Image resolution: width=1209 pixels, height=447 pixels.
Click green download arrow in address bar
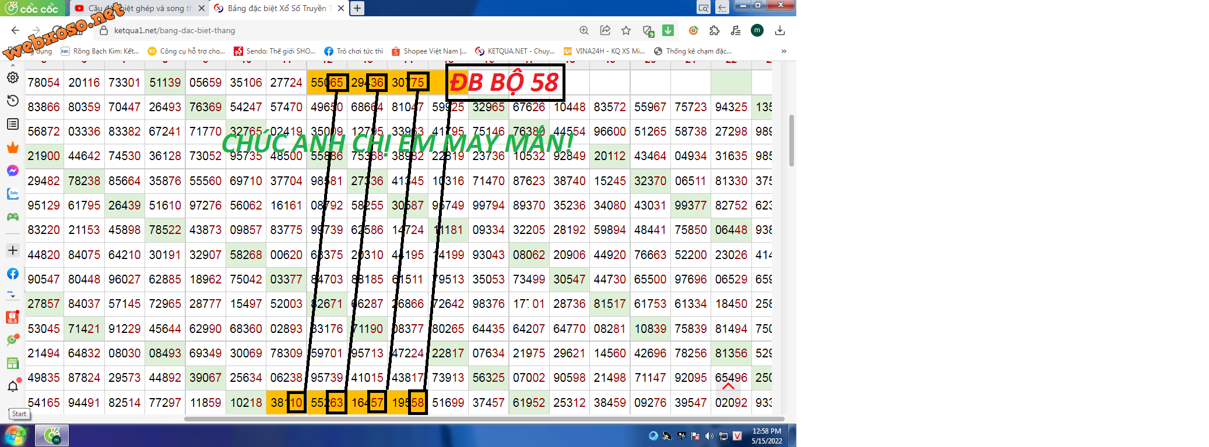668,30
